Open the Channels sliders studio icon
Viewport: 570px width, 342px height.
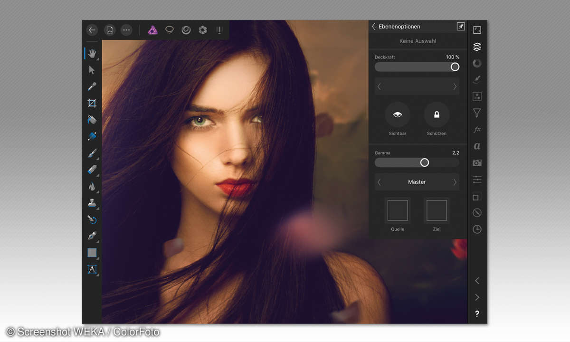coord(477,180)
